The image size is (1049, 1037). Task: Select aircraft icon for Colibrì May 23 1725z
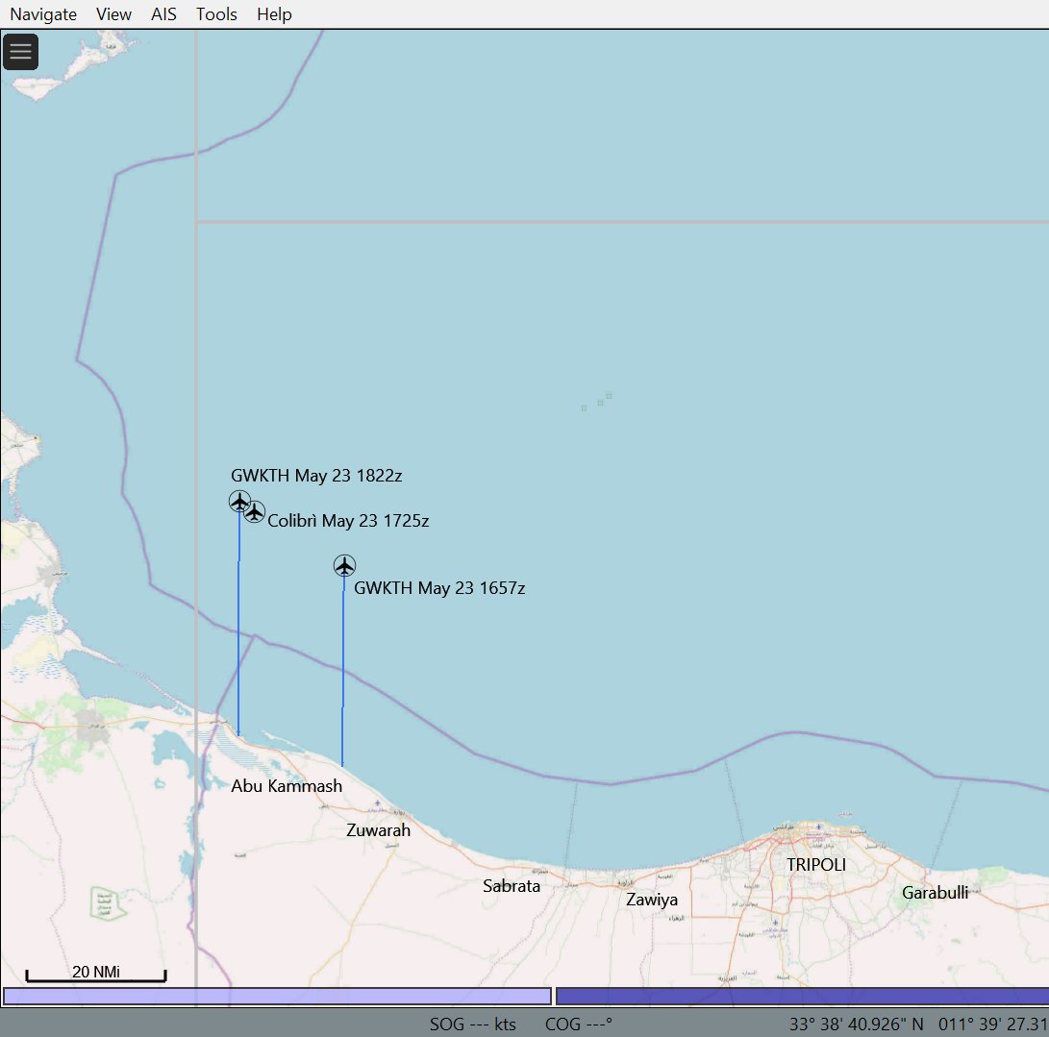[254, 512]
